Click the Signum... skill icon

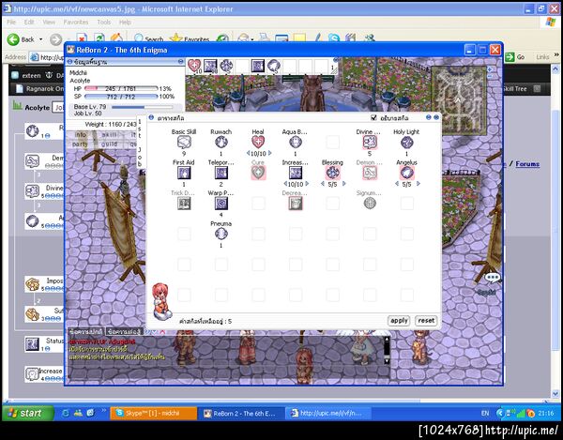(x=370, y=204)
